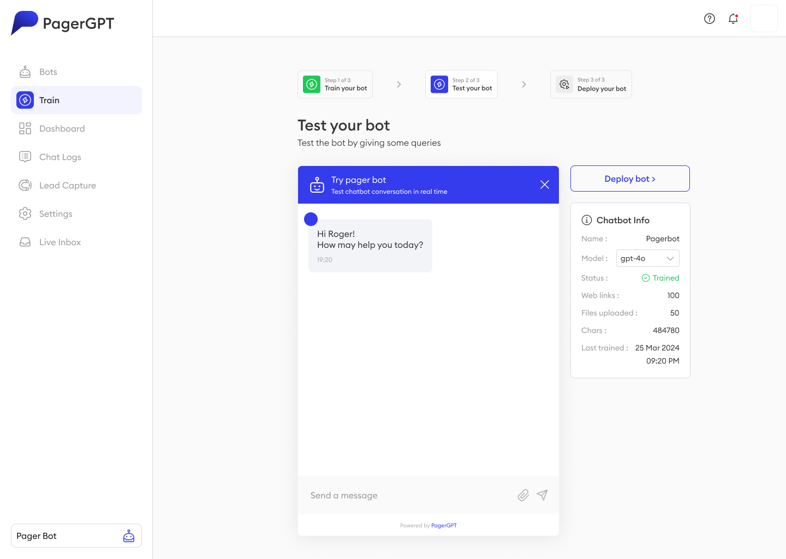Click the blue Test your bot step icon
This screenshot has width=786, height=559.
coord(439,84)
